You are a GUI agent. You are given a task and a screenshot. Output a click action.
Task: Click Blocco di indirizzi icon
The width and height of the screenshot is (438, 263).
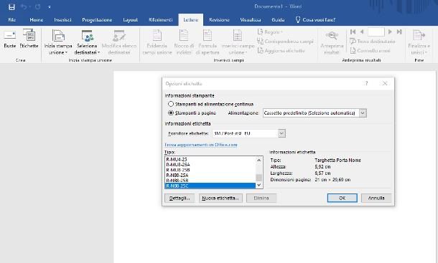[184, 42]
